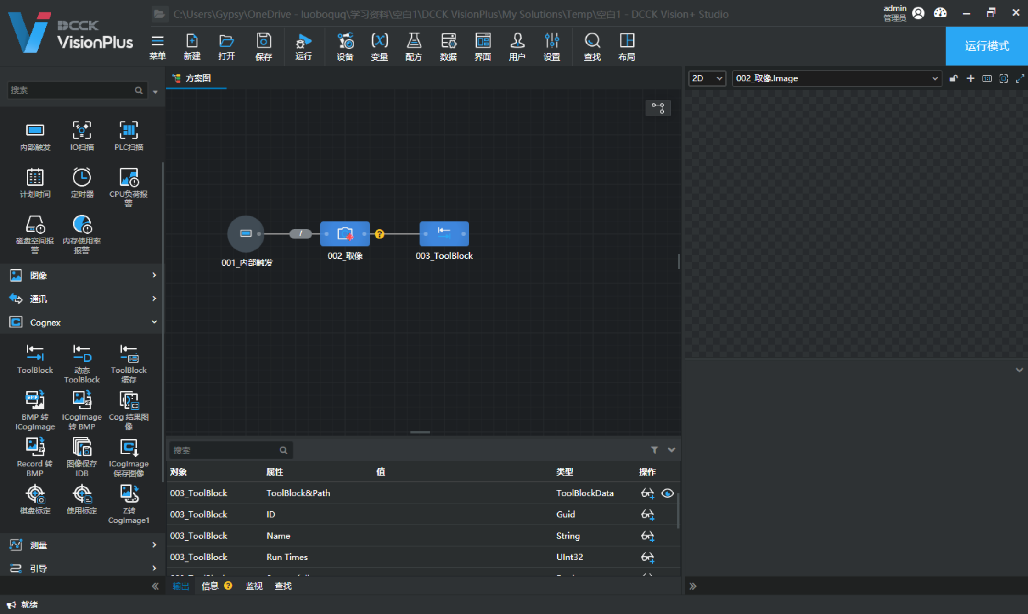
Task: Start the solution with 运行
Action: [303, 47]
